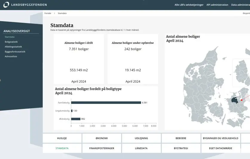Screen dimensions: 250x159
Task: Go to Afdelingsstatistik in the sidebar
Action: pos(13,47)
